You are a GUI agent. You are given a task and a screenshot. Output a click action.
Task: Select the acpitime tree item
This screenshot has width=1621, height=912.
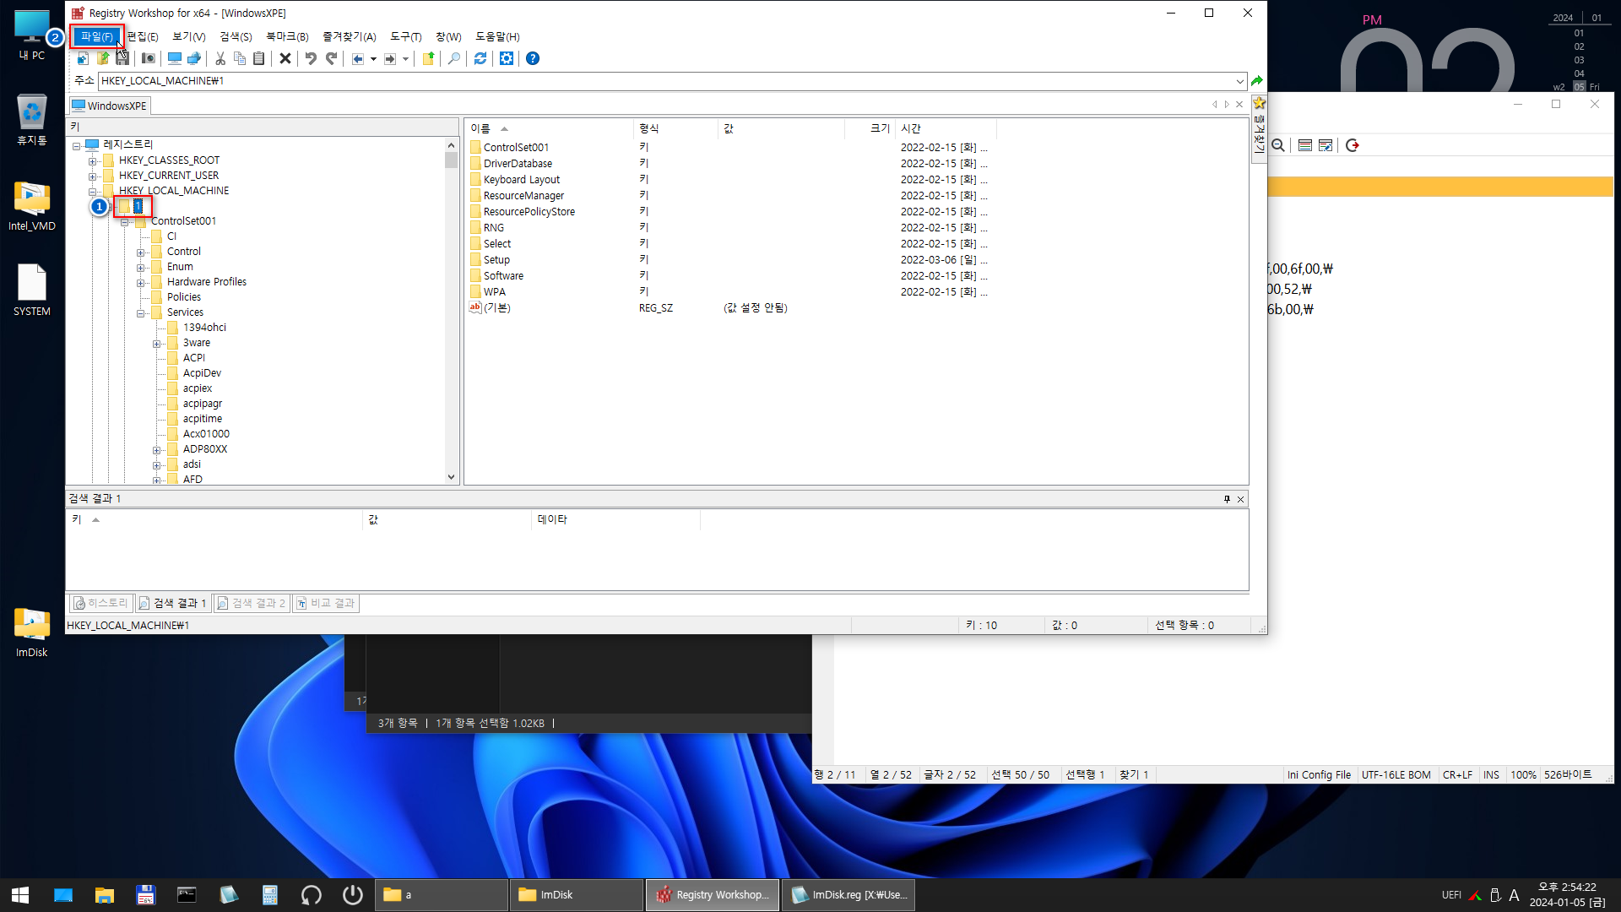(x=202, y=419)
